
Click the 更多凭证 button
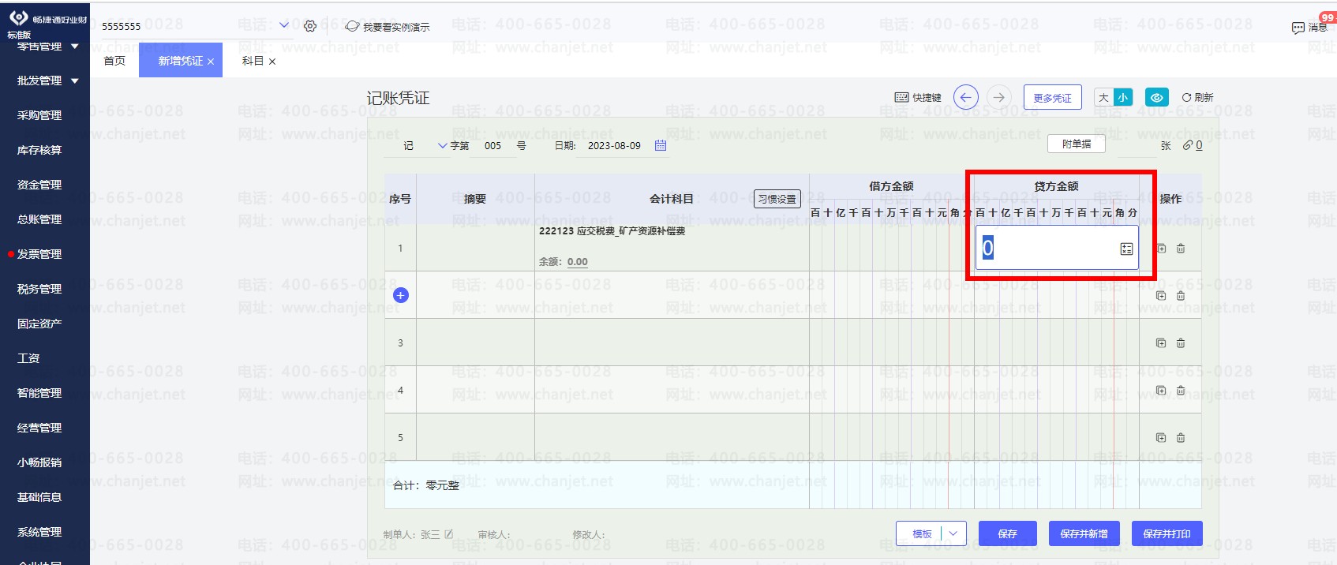[1052, 98]
